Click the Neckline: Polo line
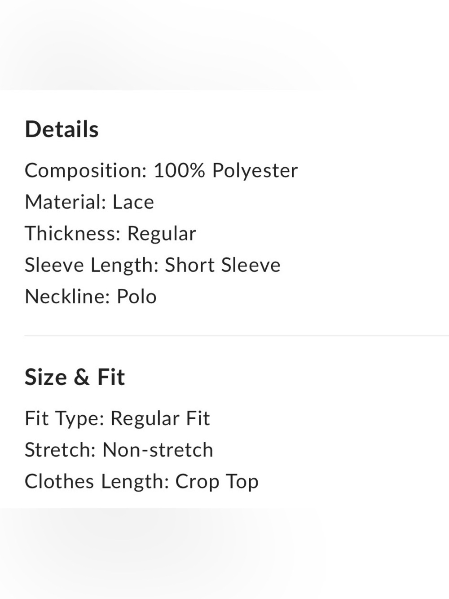This screenshot has width=449, height=599. (91, 297)
